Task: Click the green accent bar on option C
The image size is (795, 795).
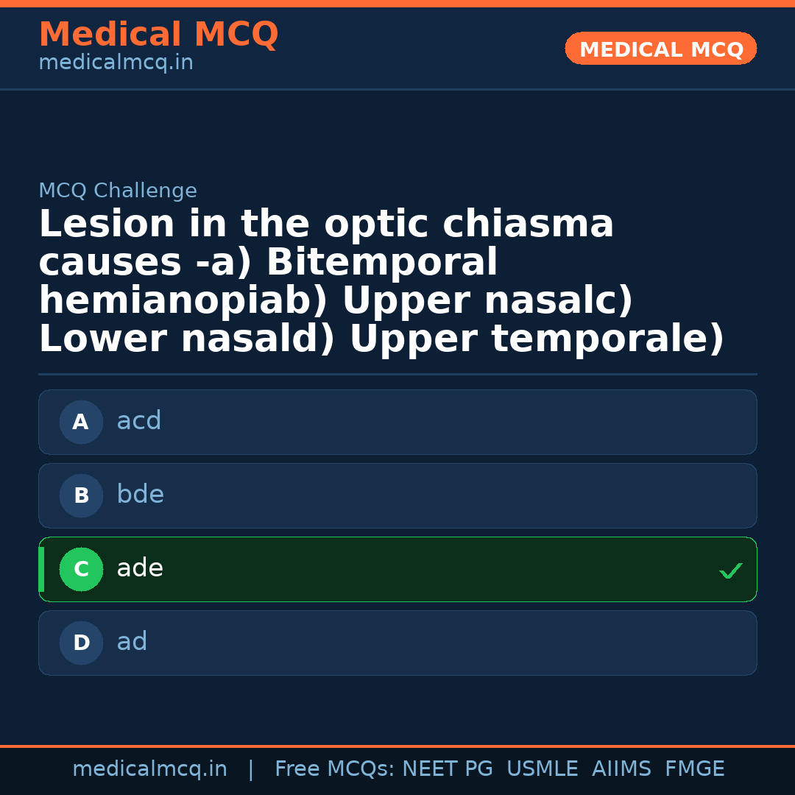Action: 41,569
